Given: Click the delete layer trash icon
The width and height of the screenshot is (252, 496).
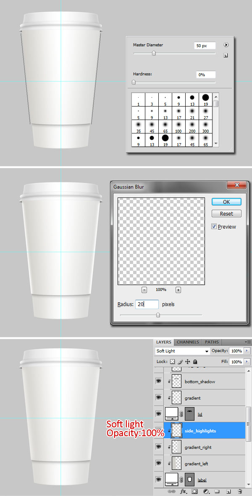Looking at the screenshot, I should pyautogui.click(x=240, y=491).
